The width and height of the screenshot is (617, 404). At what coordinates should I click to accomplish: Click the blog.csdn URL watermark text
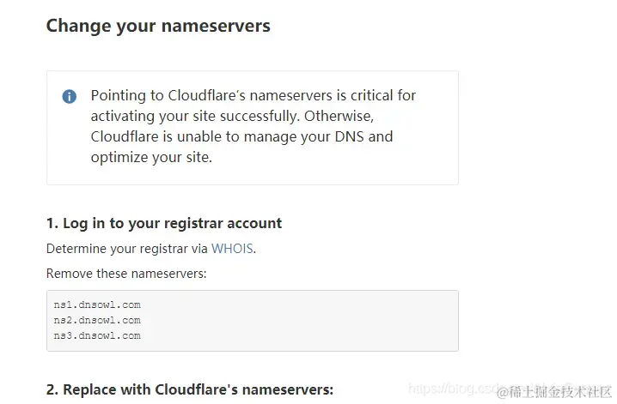tap(453, 389)
